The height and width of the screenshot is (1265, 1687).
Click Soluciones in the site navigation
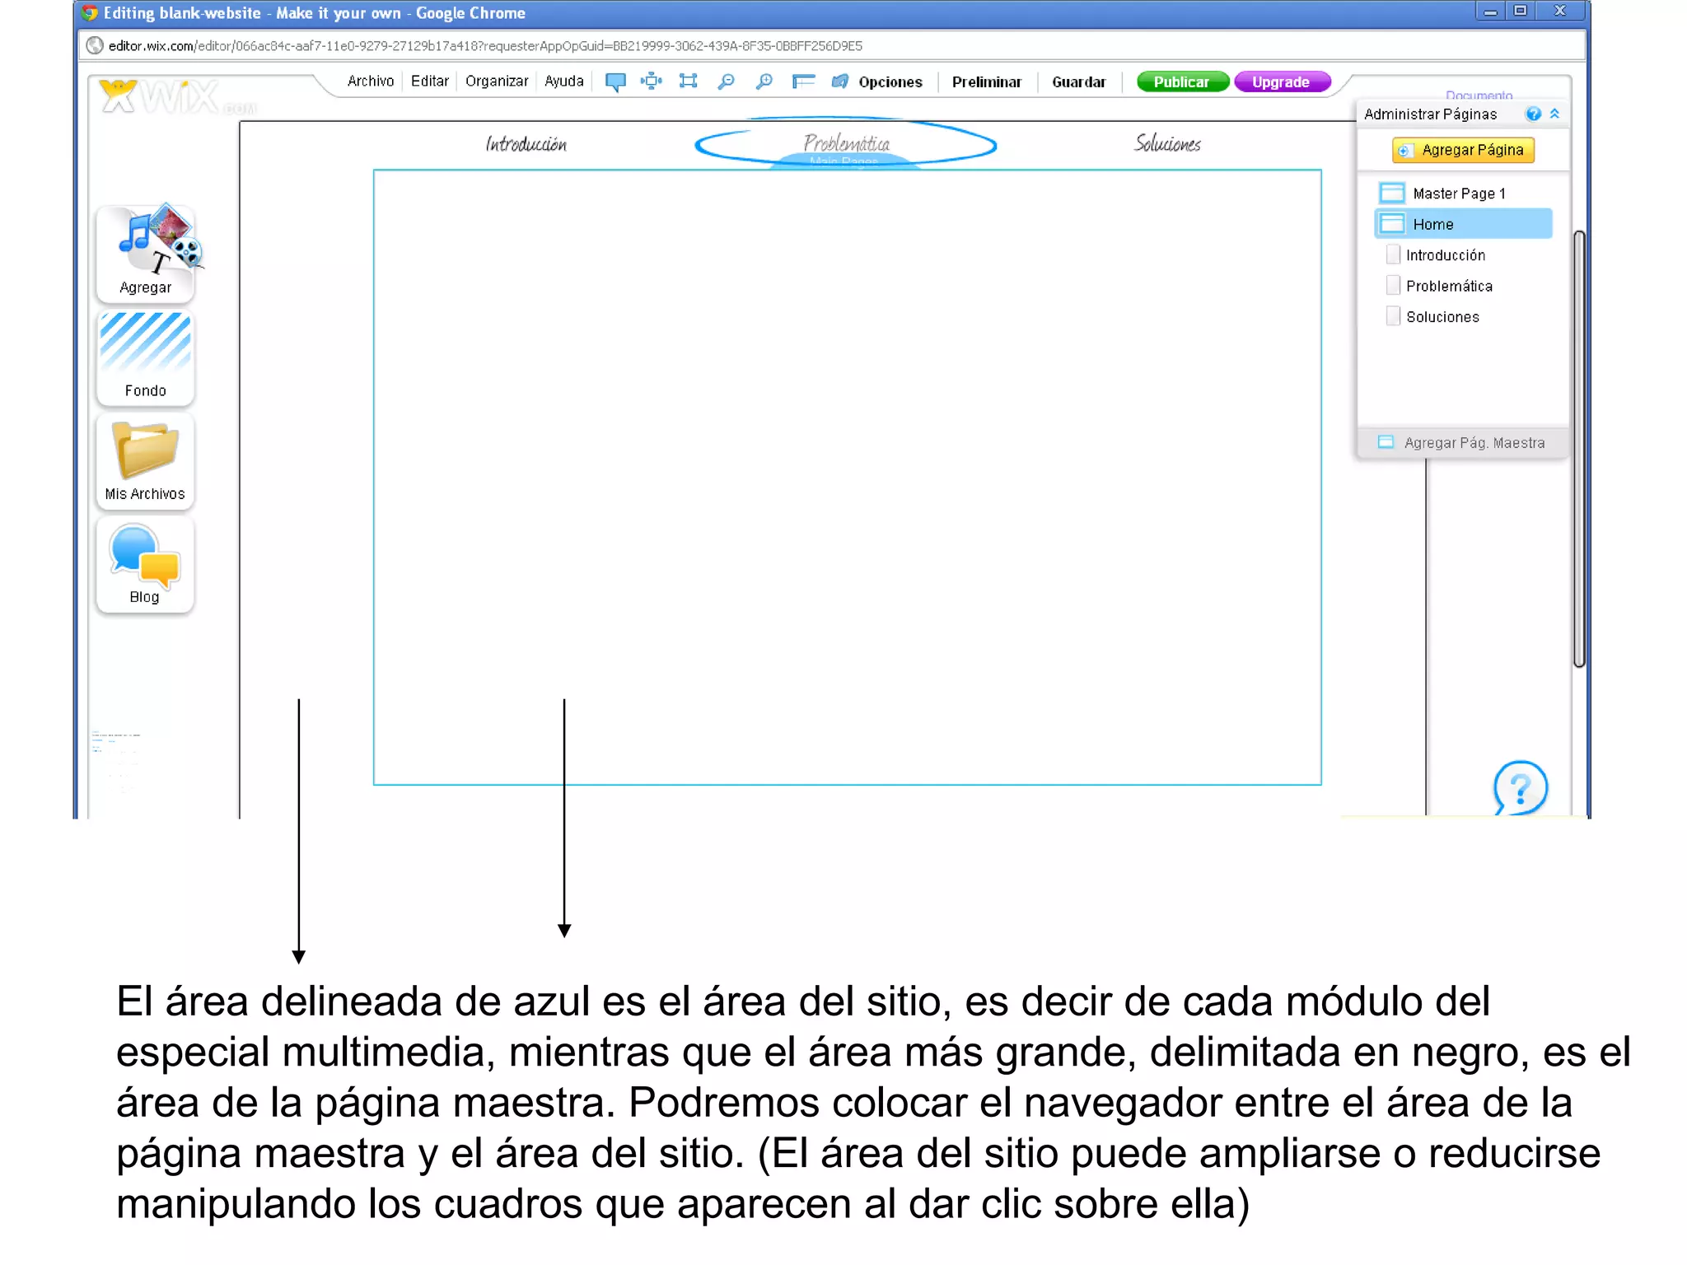[1167, 143]
